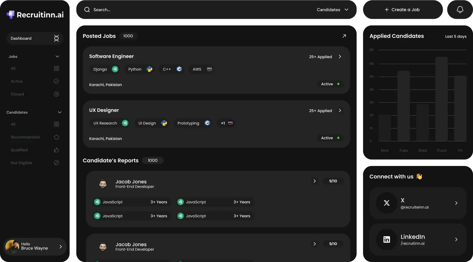This screenshot has width=473, height=262.
Task: Expand the Software Engineer job details chevron
Action: tap(340, 56)
